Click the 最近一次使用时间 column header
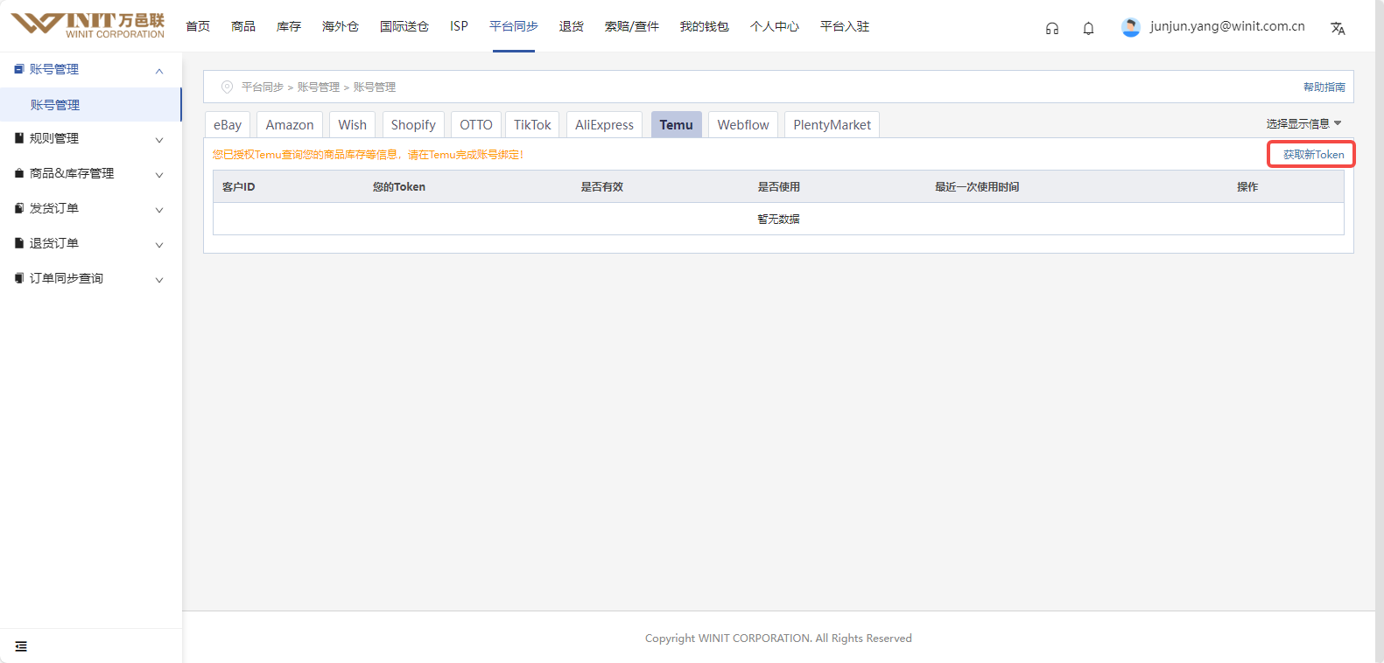1384x663 pixels. pyautogui.click(x=977, y=186)
